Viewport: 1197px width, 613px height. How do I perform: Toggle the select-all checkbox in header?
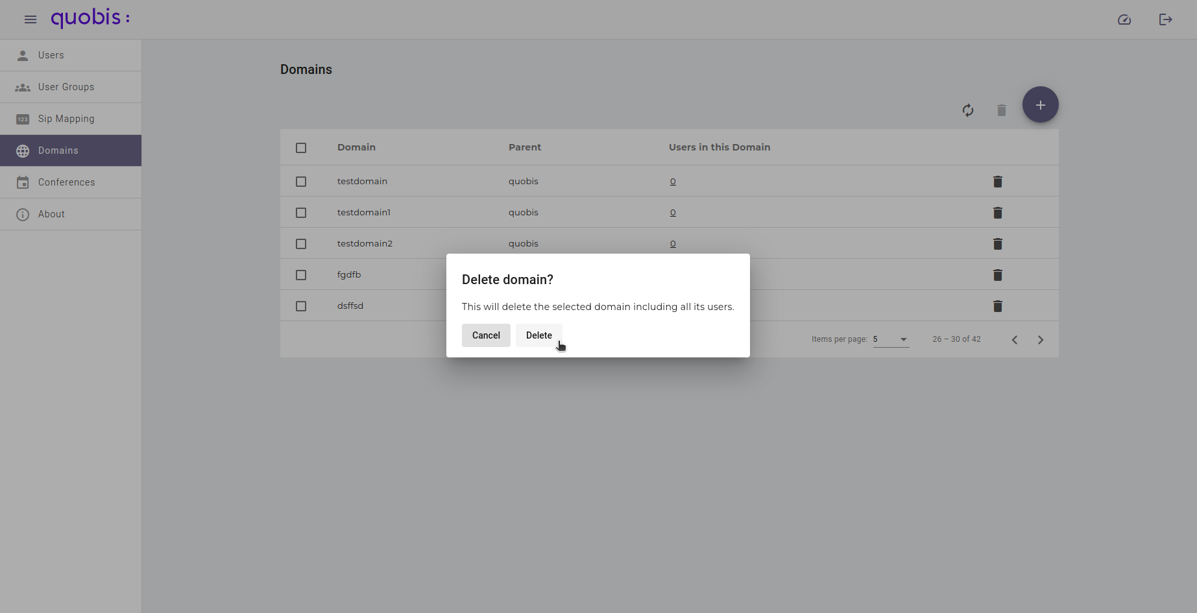click(x=301, y=148)
